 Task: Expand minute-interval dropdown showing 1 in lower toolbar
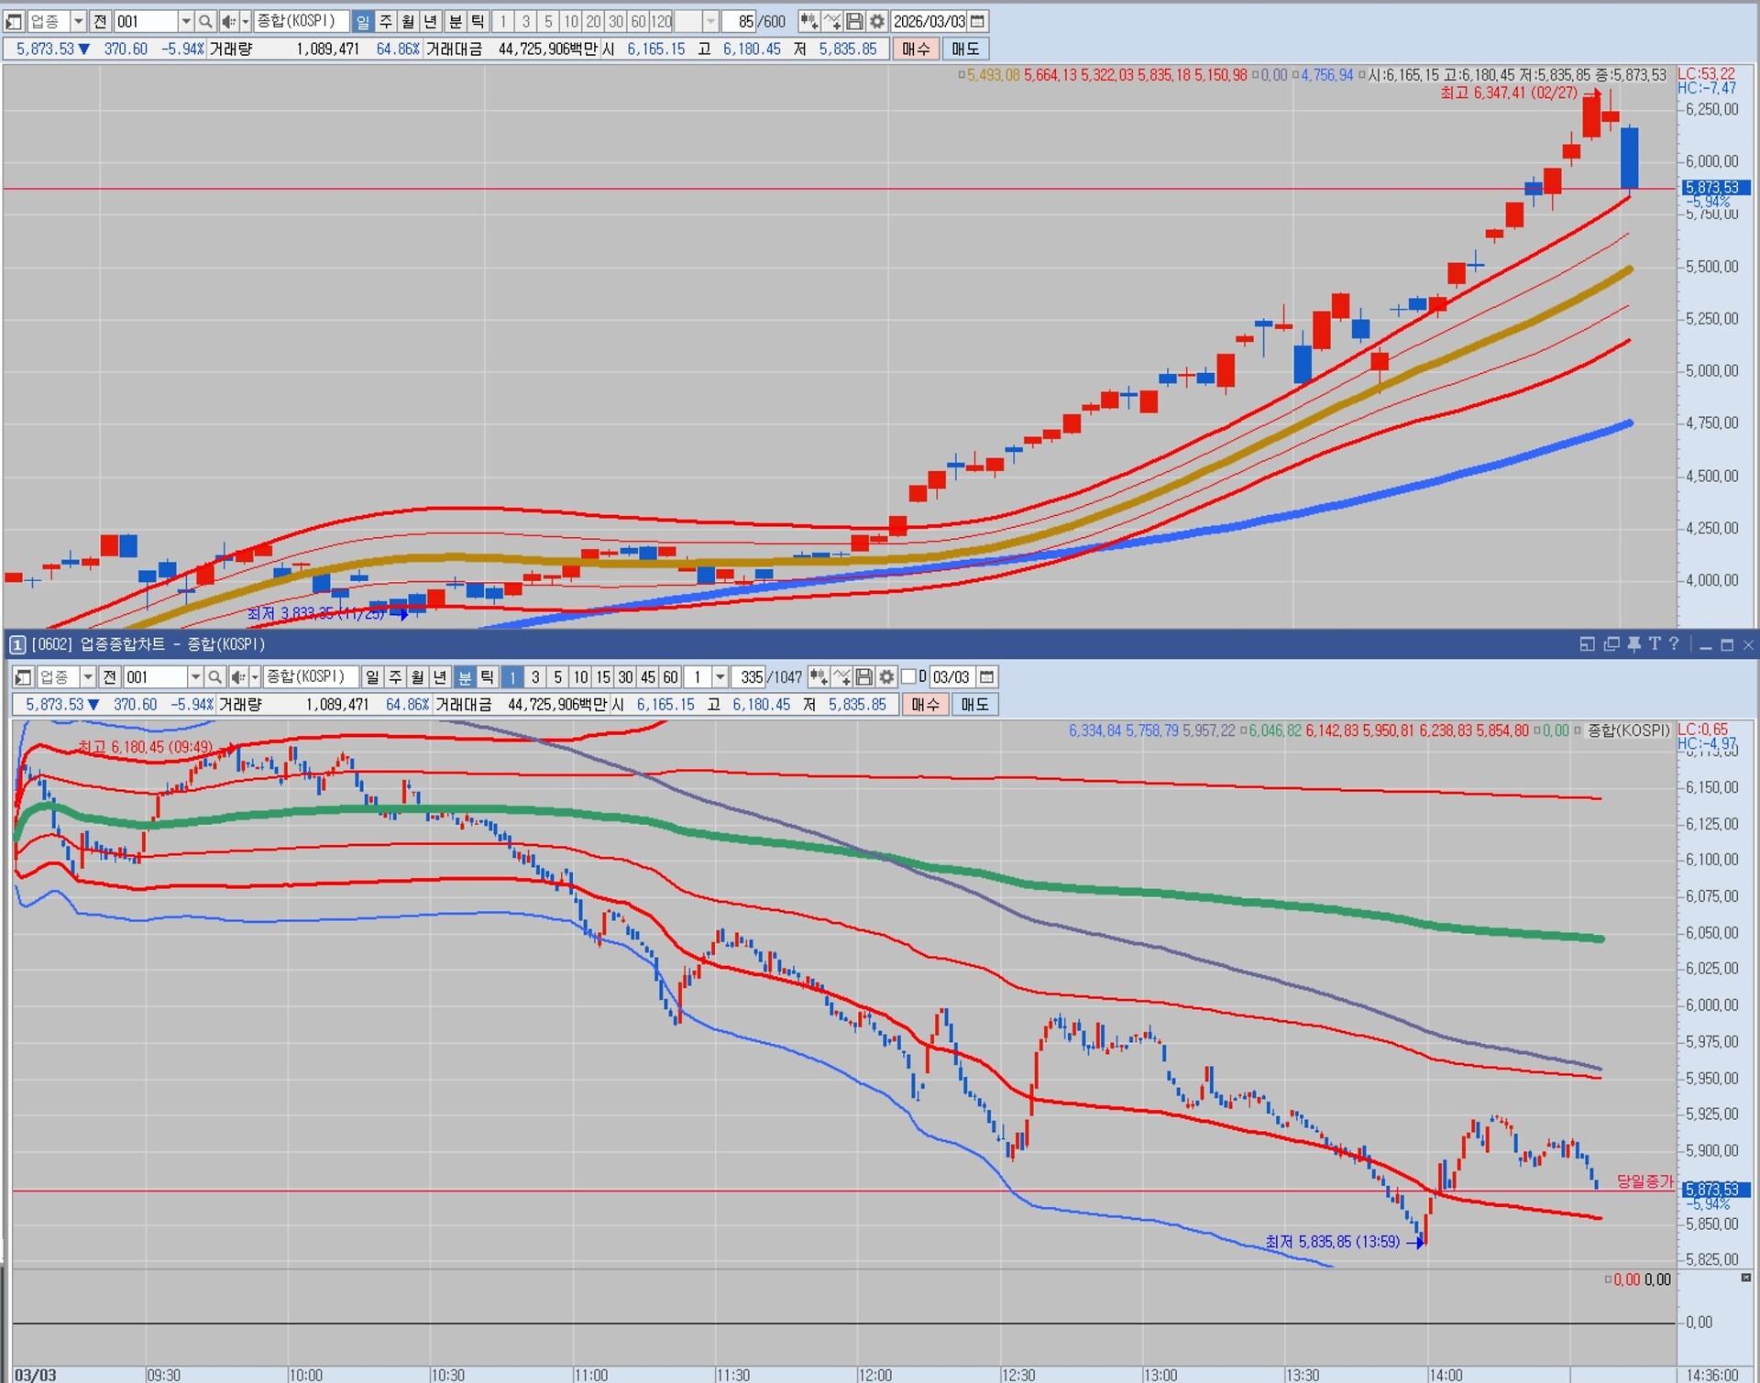pos(720,677)
